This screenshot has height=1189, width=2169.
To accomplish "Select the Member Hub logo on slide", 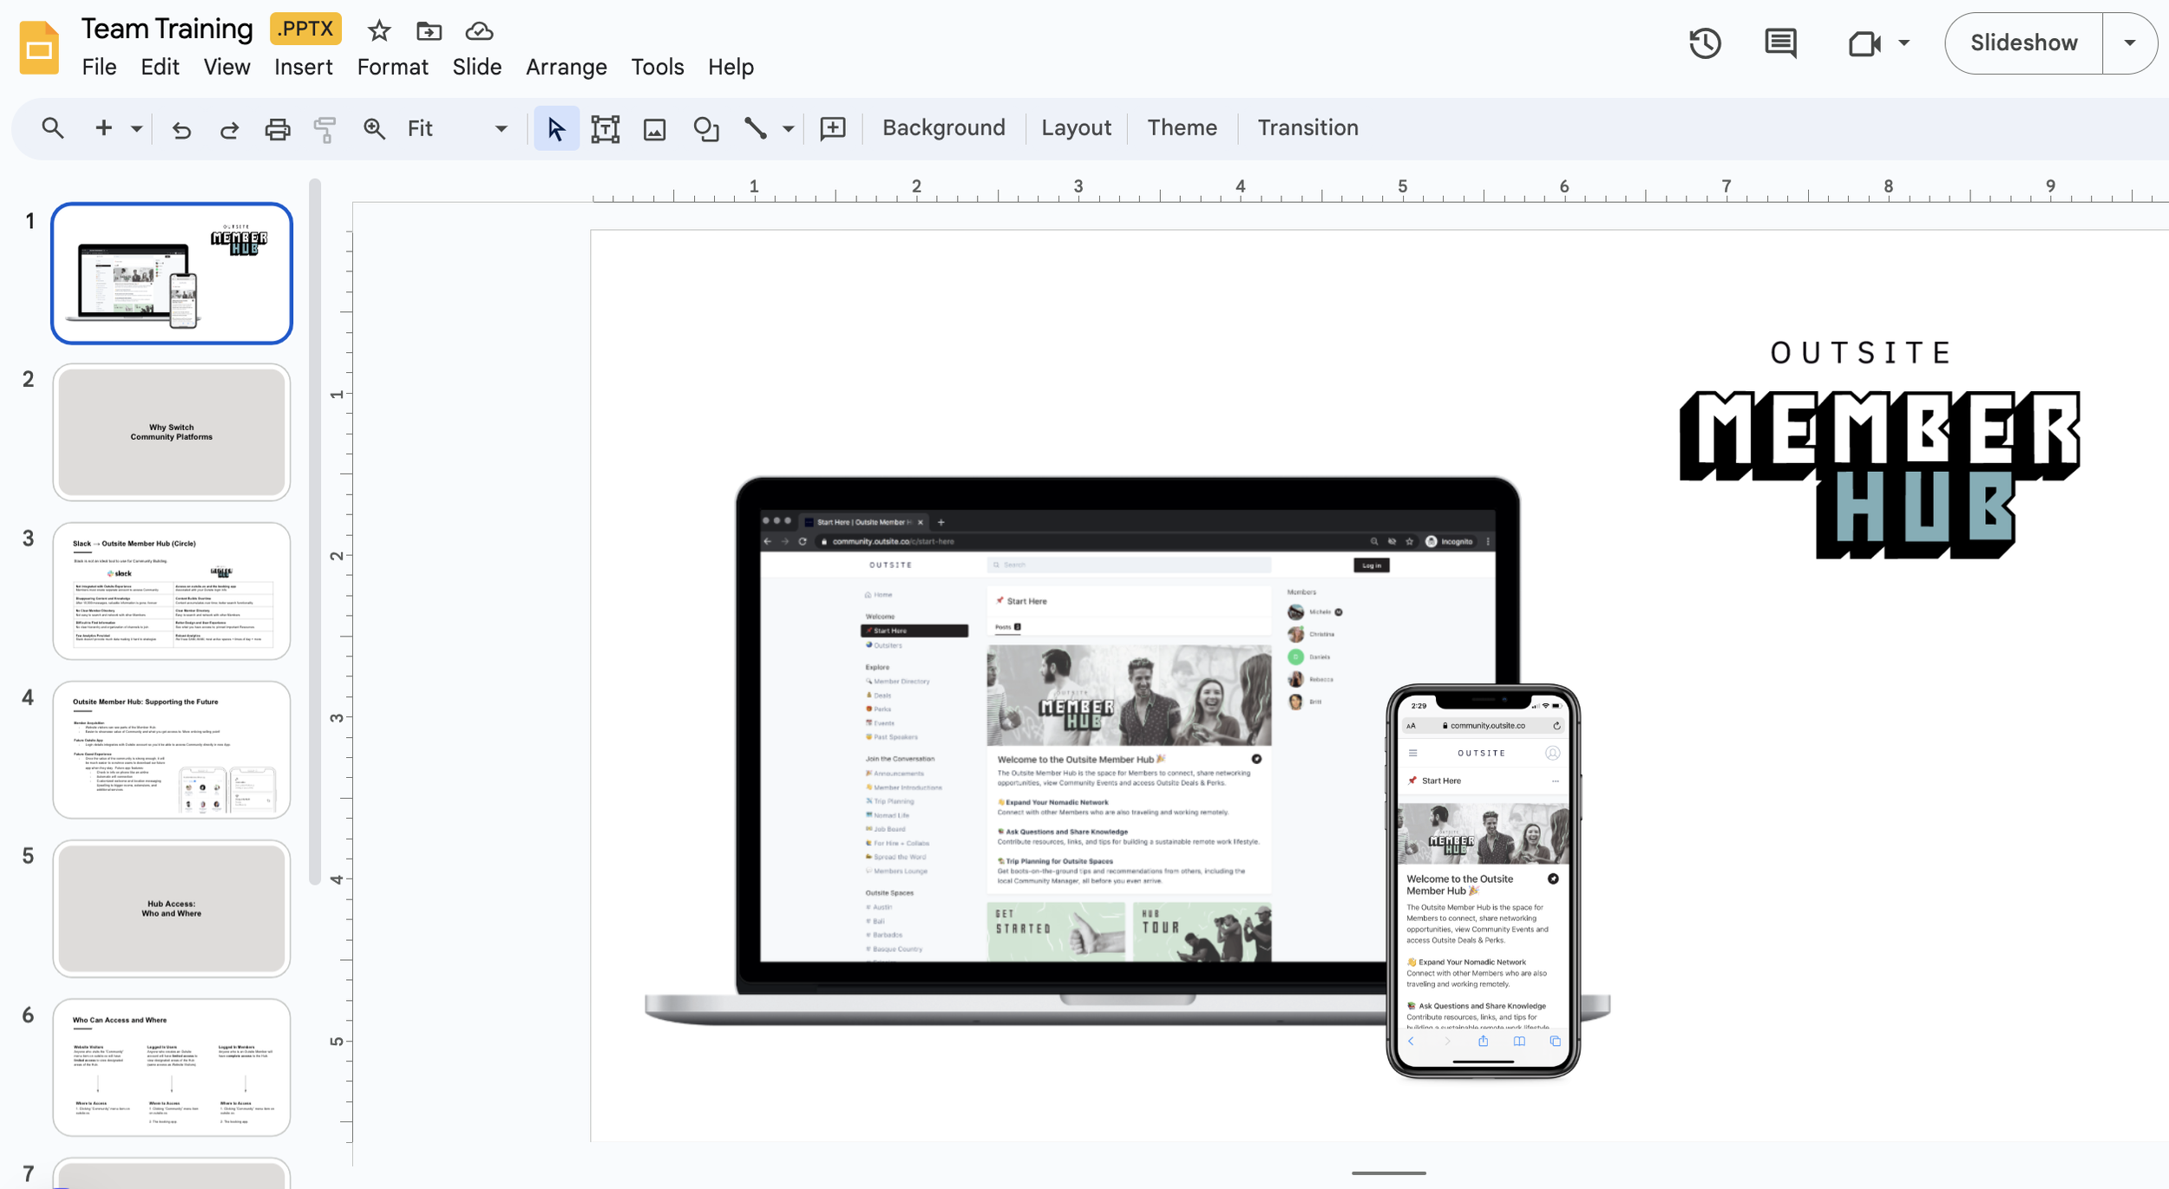I will coord(1879,448).
